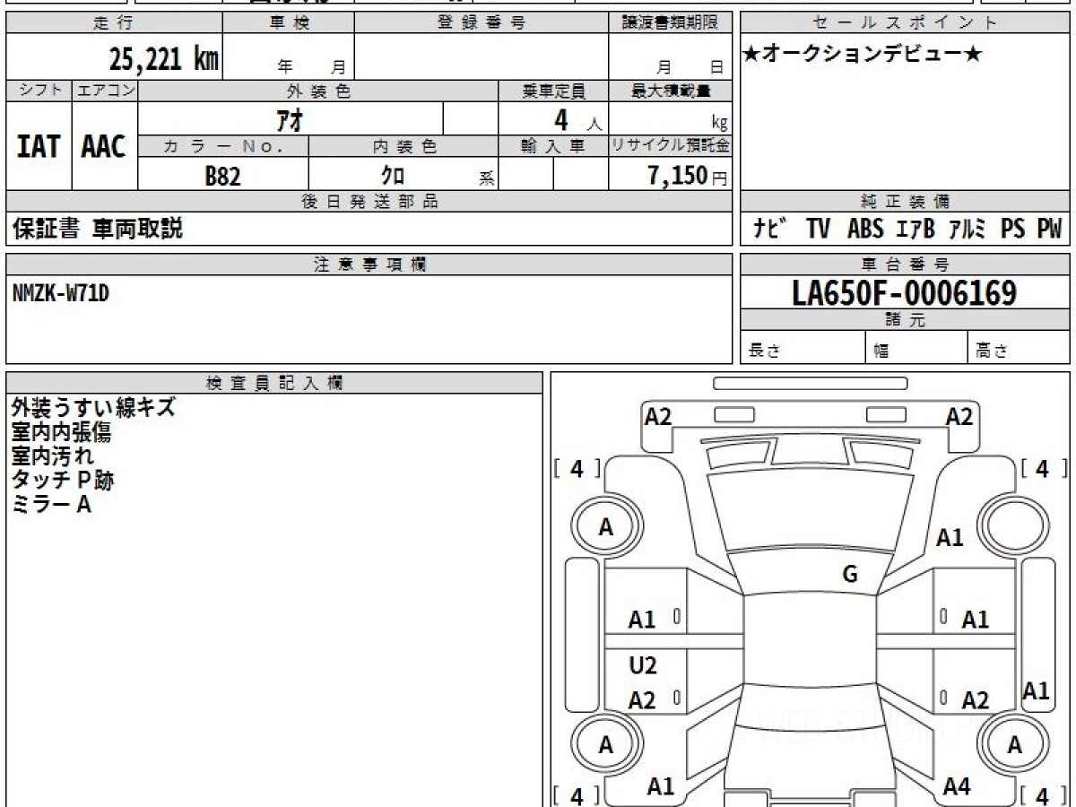The height and width of the screenshot is (807, 1076).
Task: Select the interior color value クロ
Action: pos(392,176)
